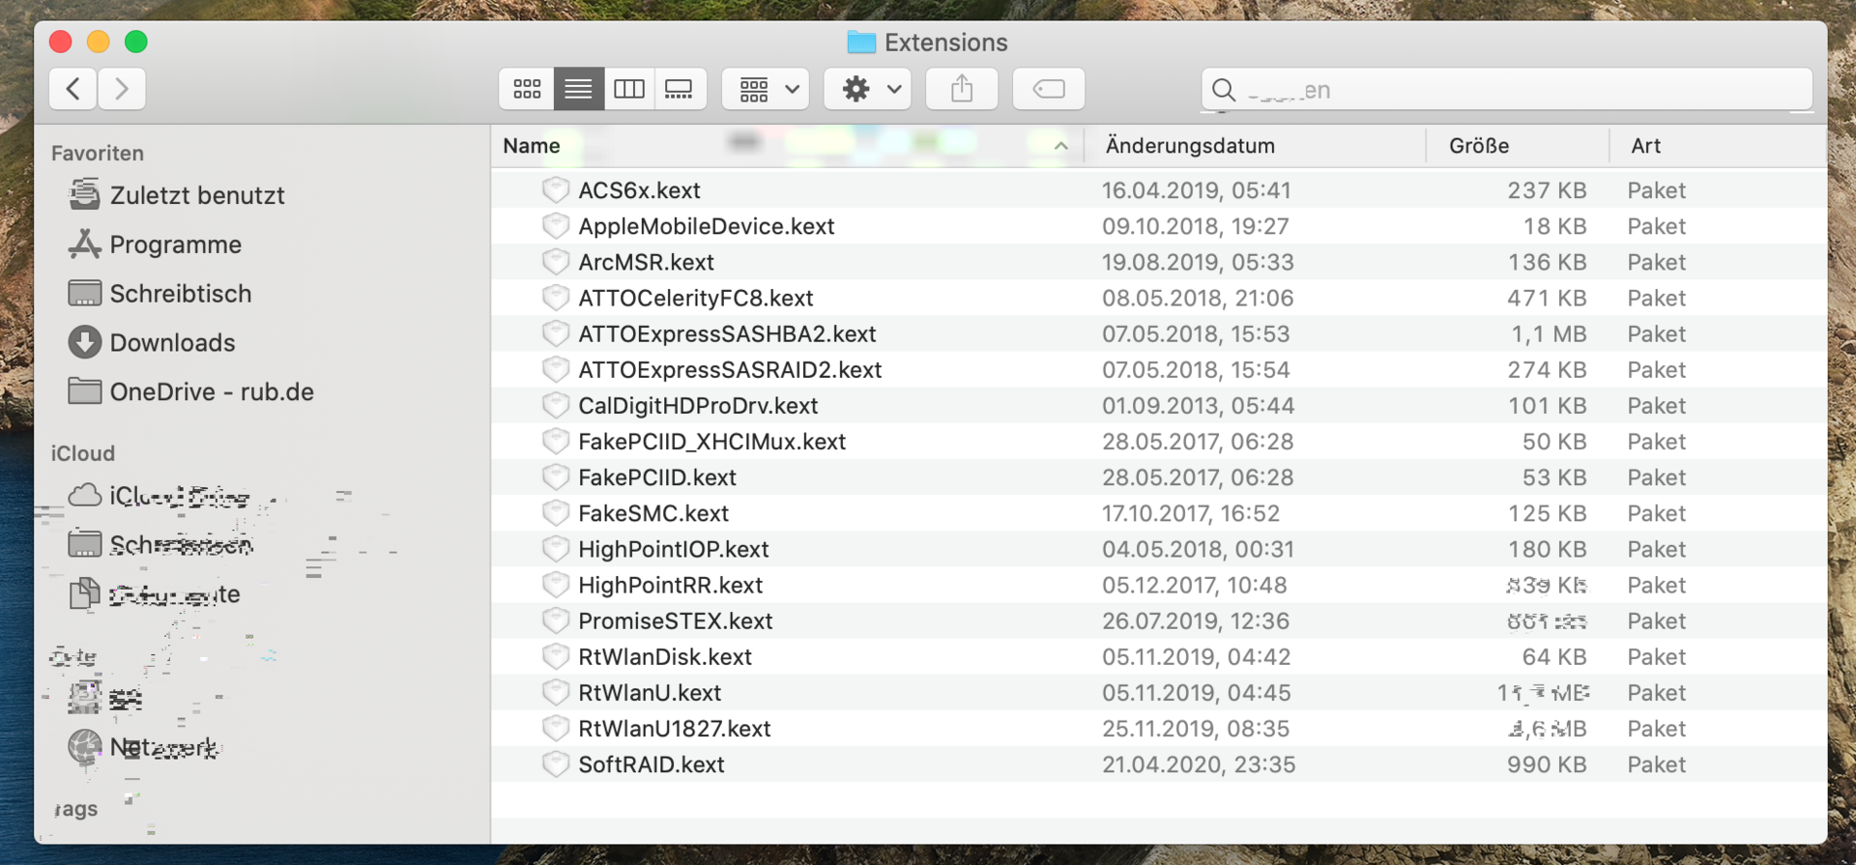Switch to icon view
The image size is (1856, 865).
coord(527,90)
